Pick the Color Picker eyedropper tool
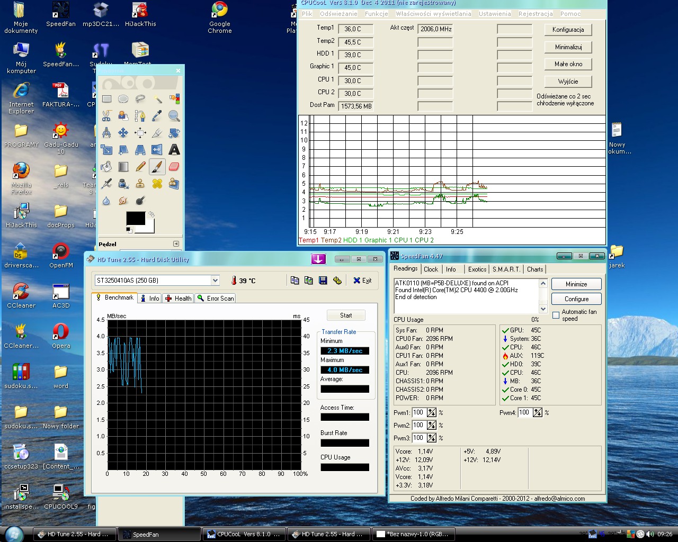678x542 pixels. (x=157, y=116)
